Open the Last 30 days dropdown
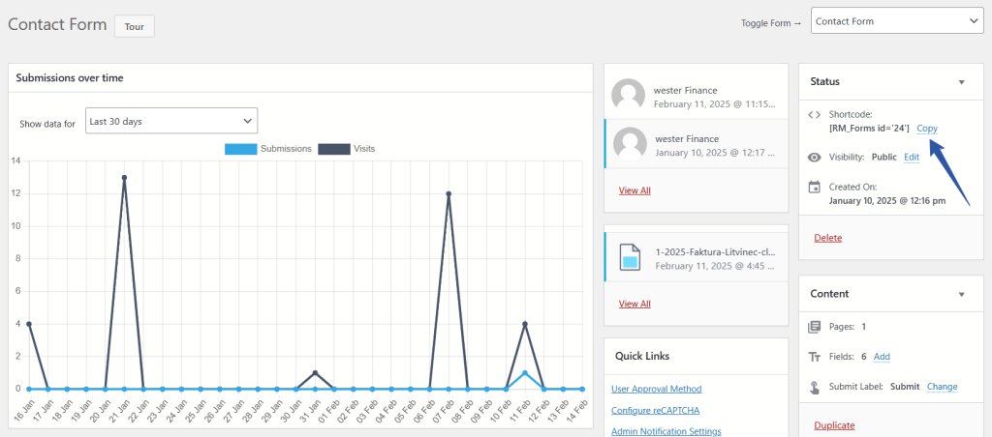Image resolution: width=992 pixels, height=437 pixels. [x=171, y=121]
